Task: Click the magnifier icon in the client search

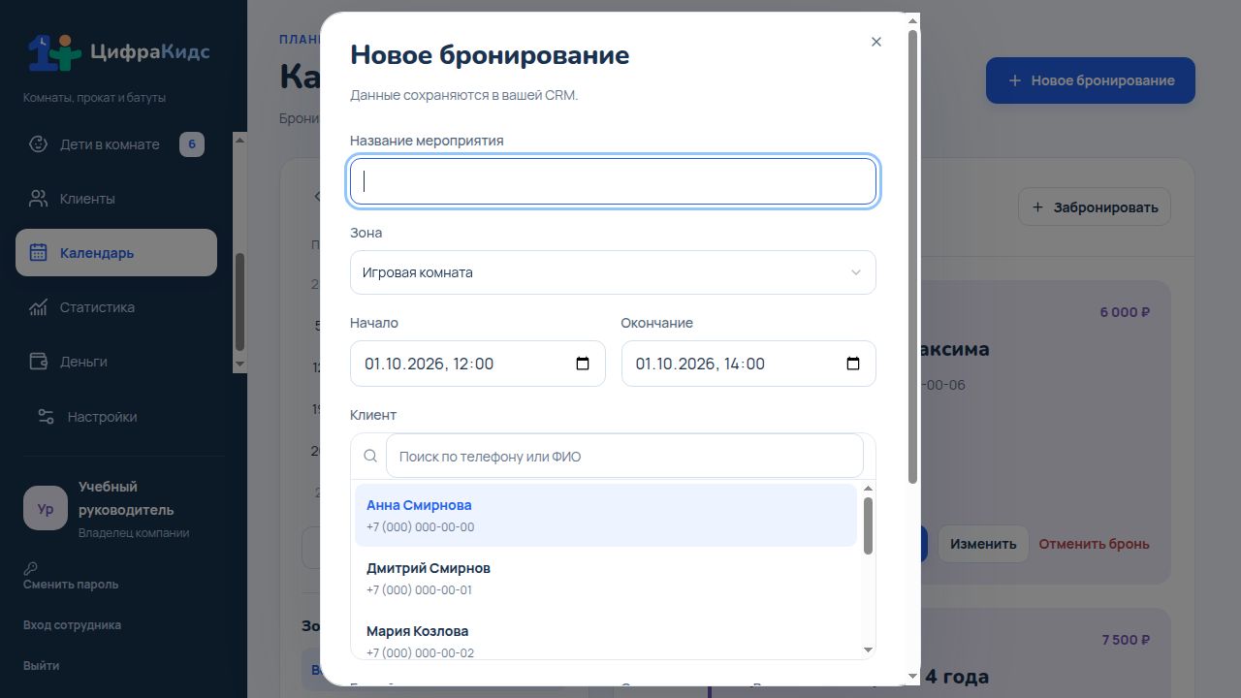Action: click(370, 456)
